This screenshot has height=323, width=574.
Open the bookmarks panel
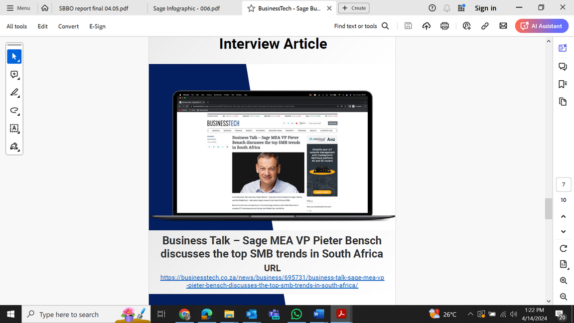click(563, 84)
